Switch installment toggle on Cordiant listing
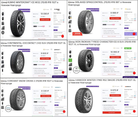Viewport: 138px width, 117px height. [x=50, y=102]
